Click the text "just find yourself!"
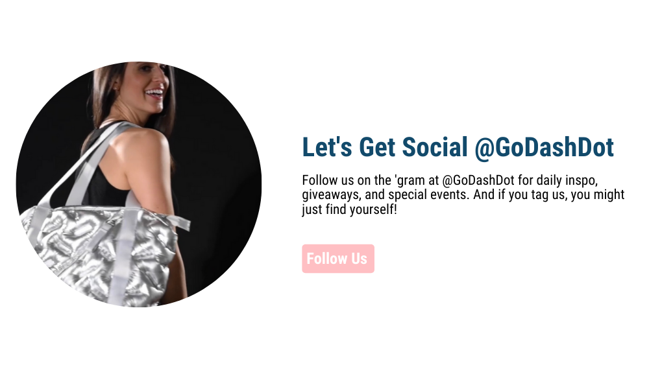649x389 pixels. click(349, 209)
